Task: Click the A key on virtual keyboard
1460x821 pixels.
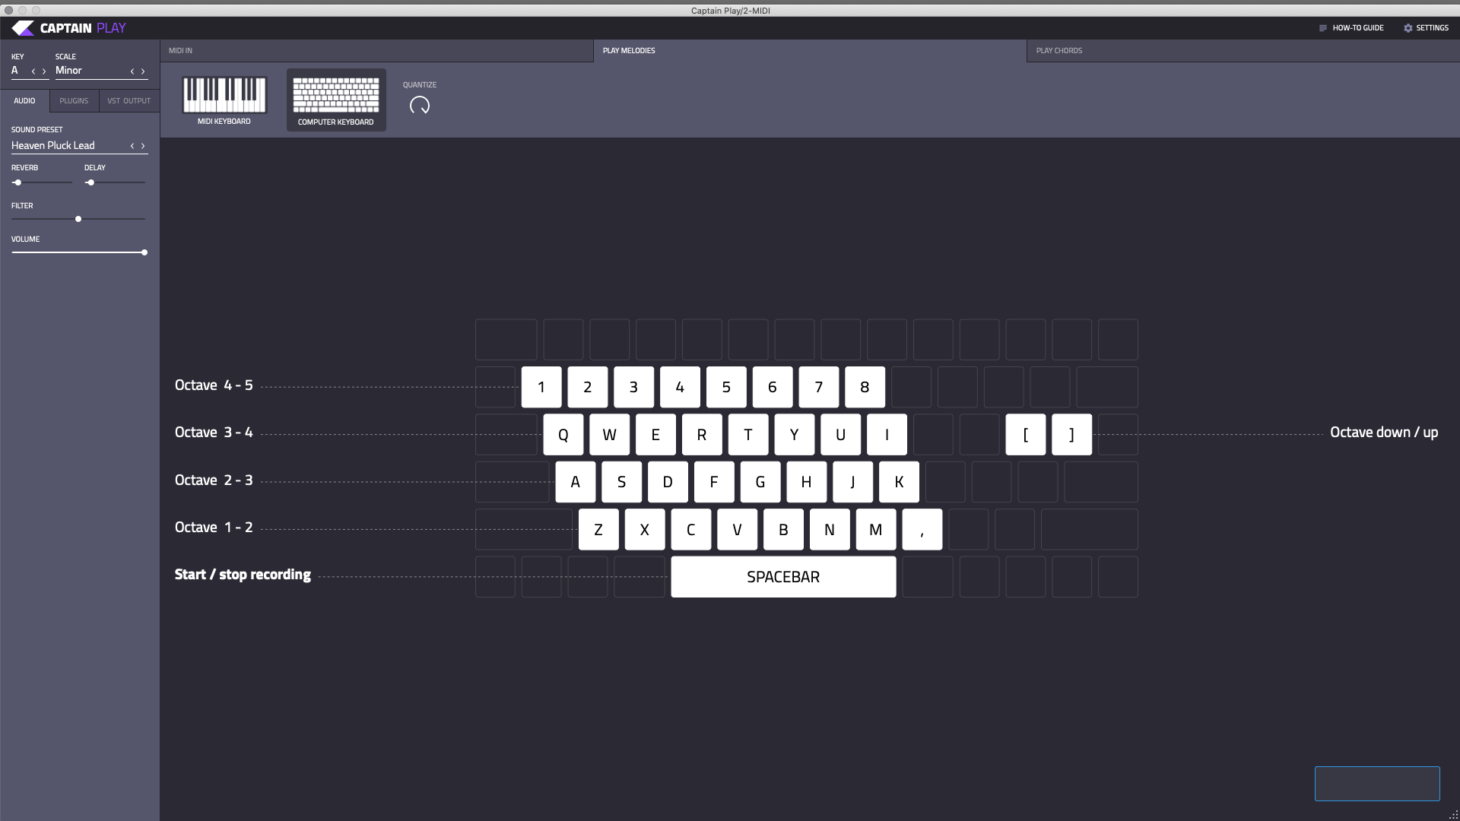Action: tap(576, 482)
